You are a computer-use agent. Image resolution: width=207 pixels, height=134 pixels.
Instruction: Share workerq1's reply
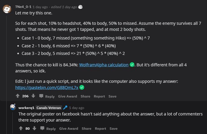[x=86, y=129]
